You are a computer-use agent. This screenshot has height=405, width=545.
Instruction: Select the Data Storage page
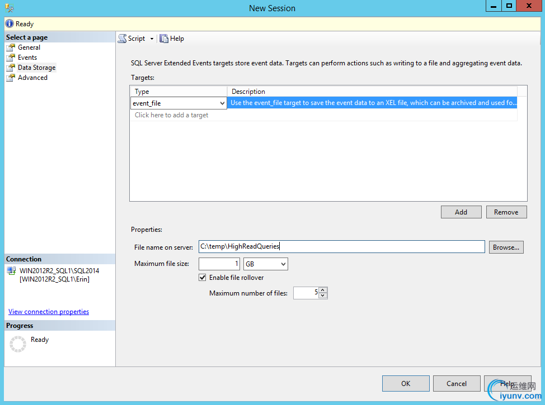point(37,68)
